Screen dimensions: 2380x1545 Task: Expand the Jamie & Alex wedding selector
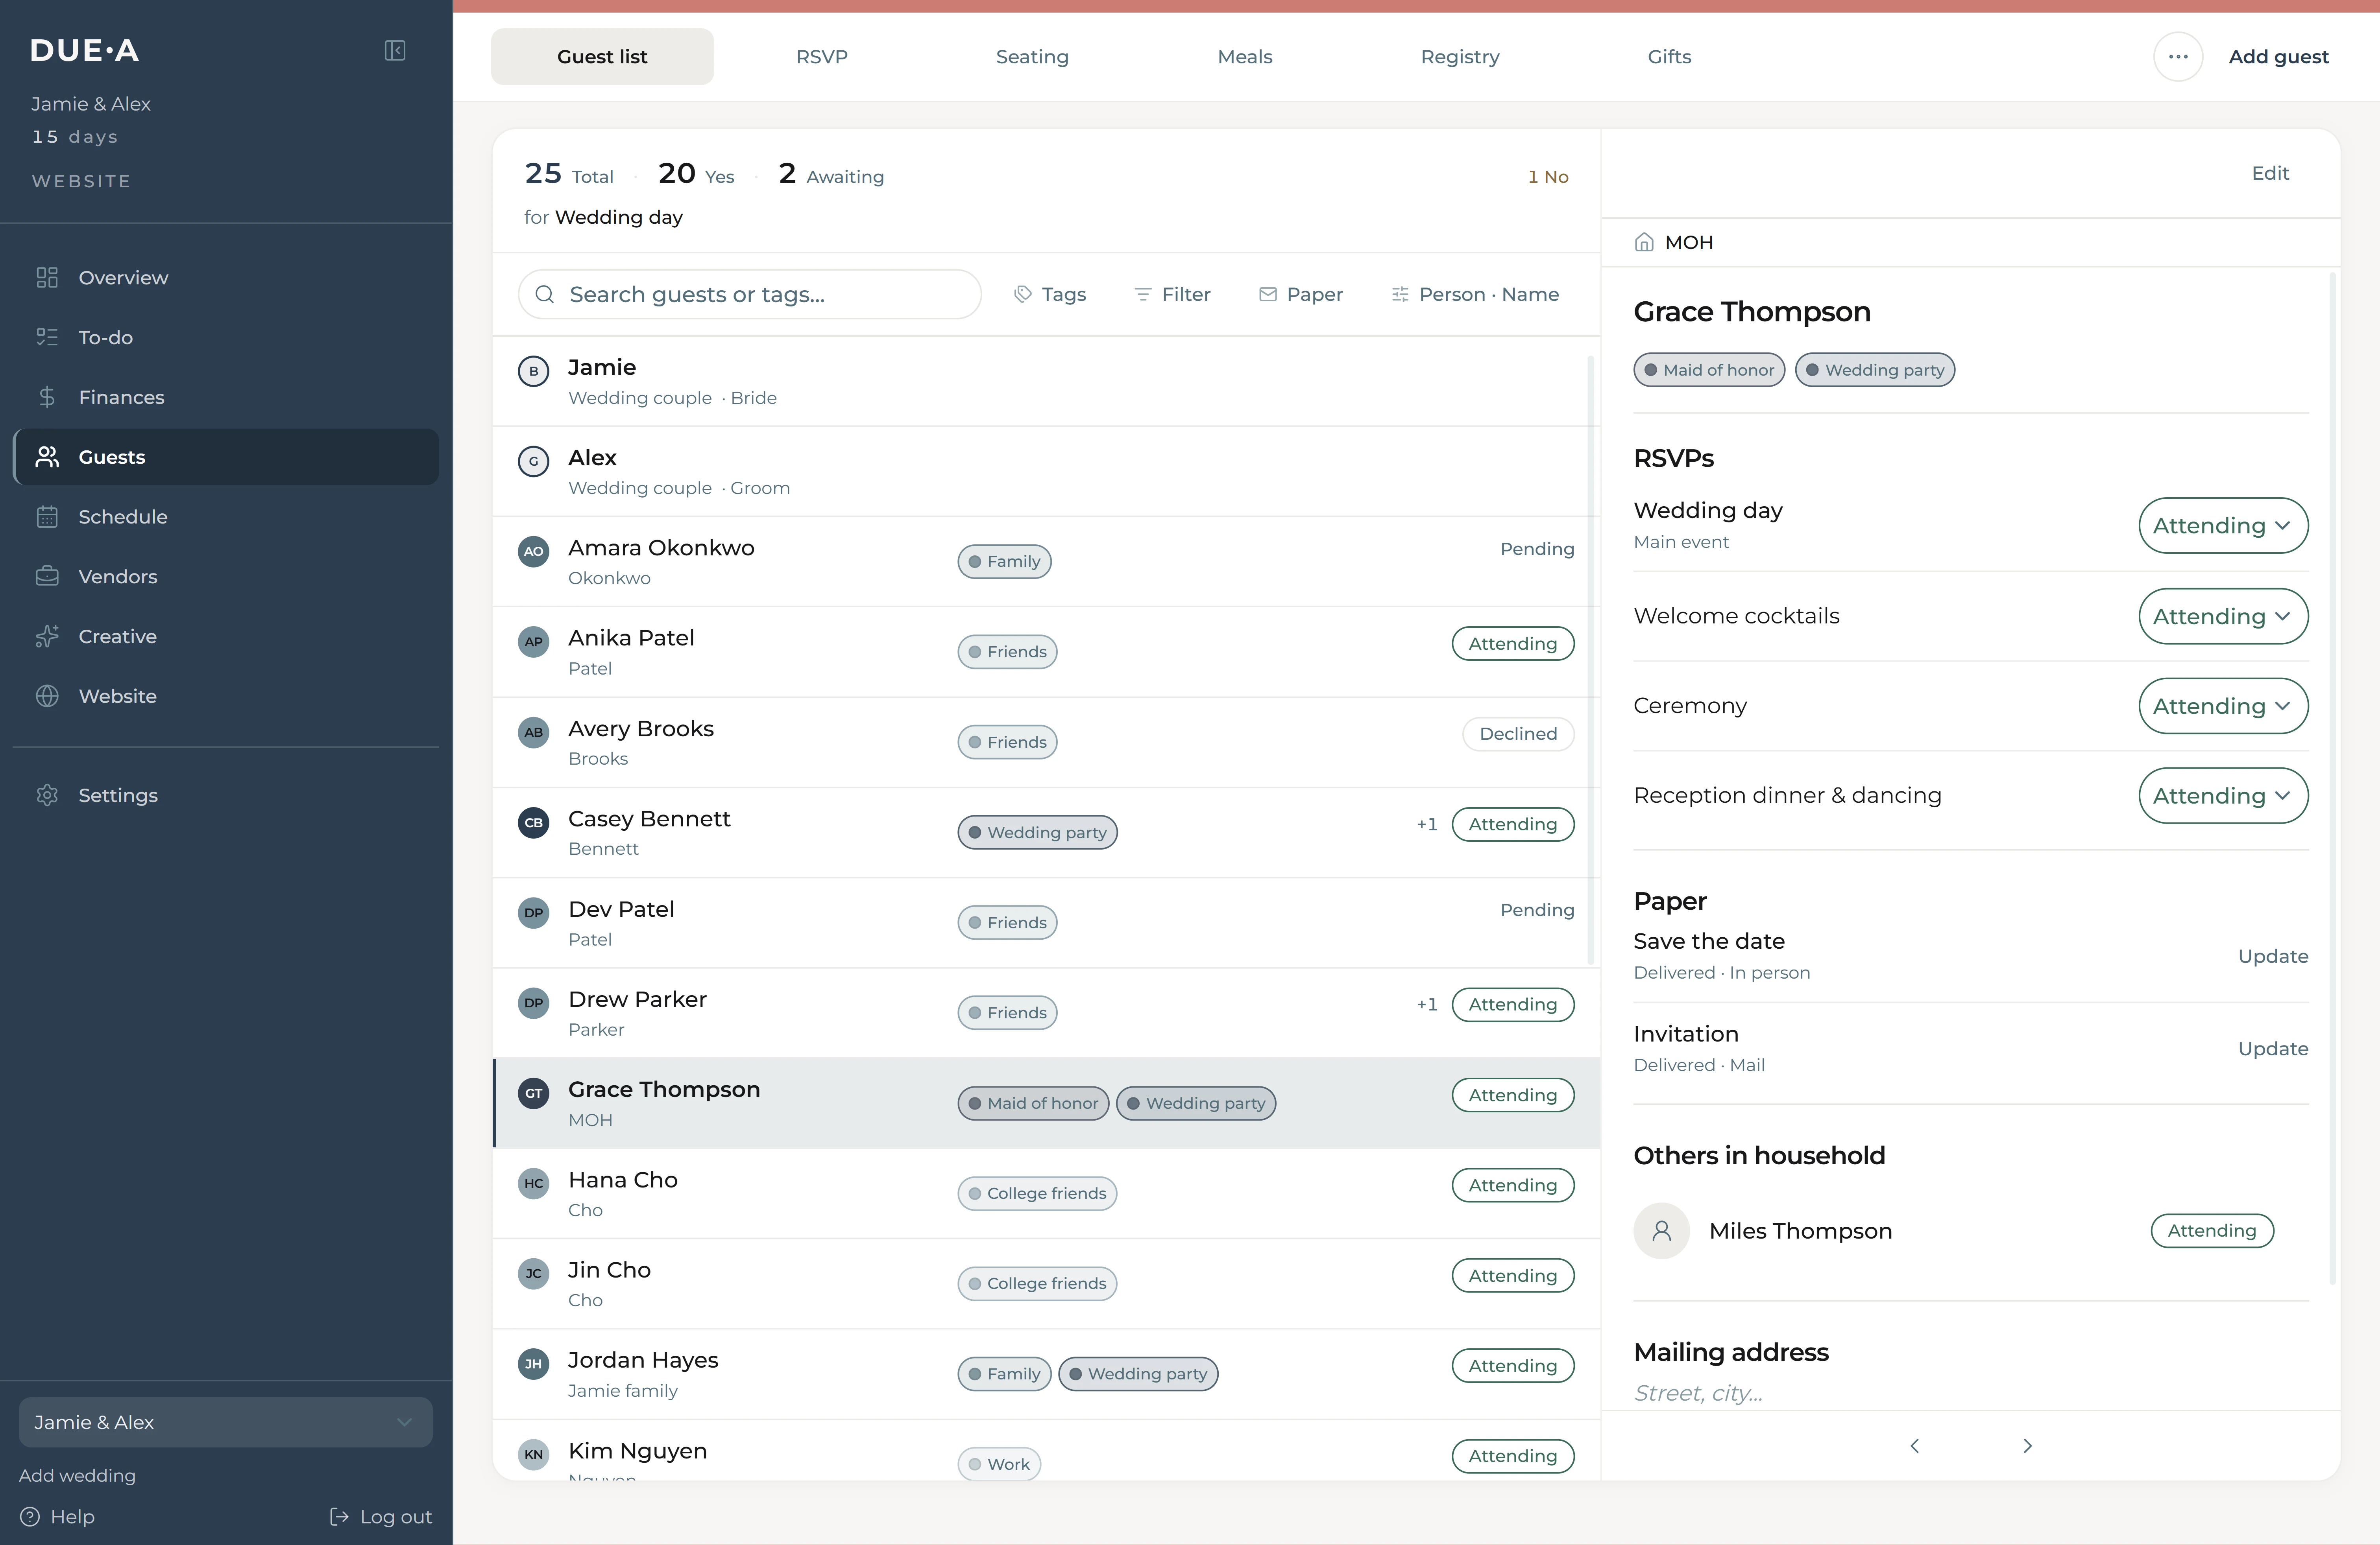225,1421
